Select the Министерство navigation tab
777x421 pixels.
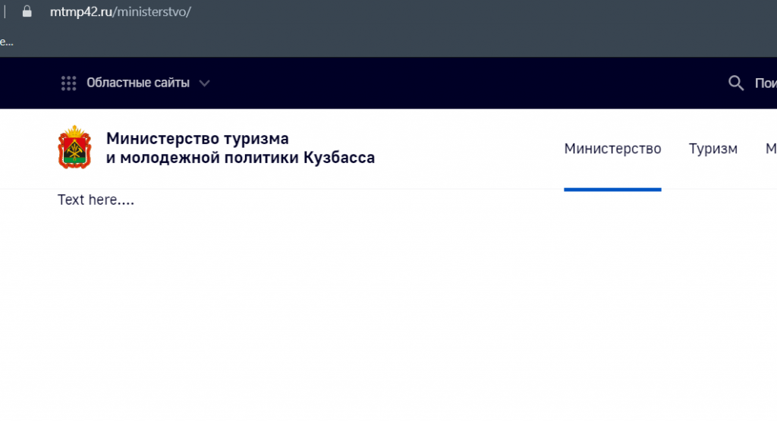point(612,149)
